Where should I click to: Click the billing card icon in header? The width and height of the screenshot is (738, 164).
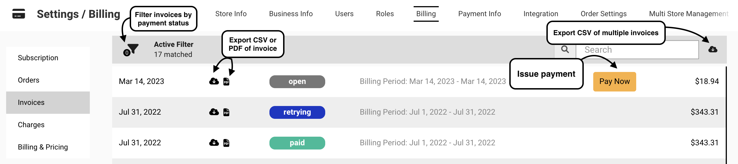coord(19,14)
